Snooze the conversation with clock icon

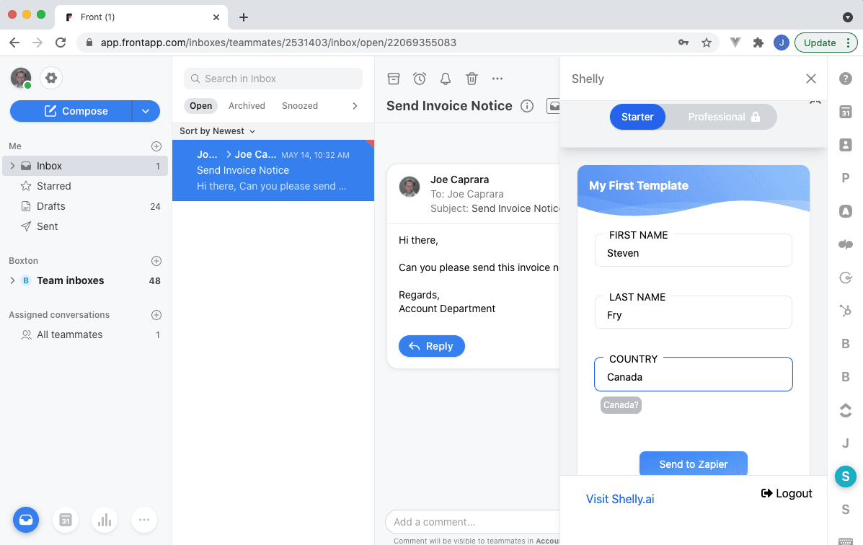(x=420, y=79)
